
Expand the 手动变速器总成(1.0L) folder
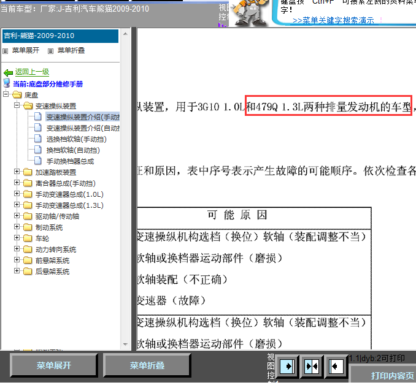17,194
